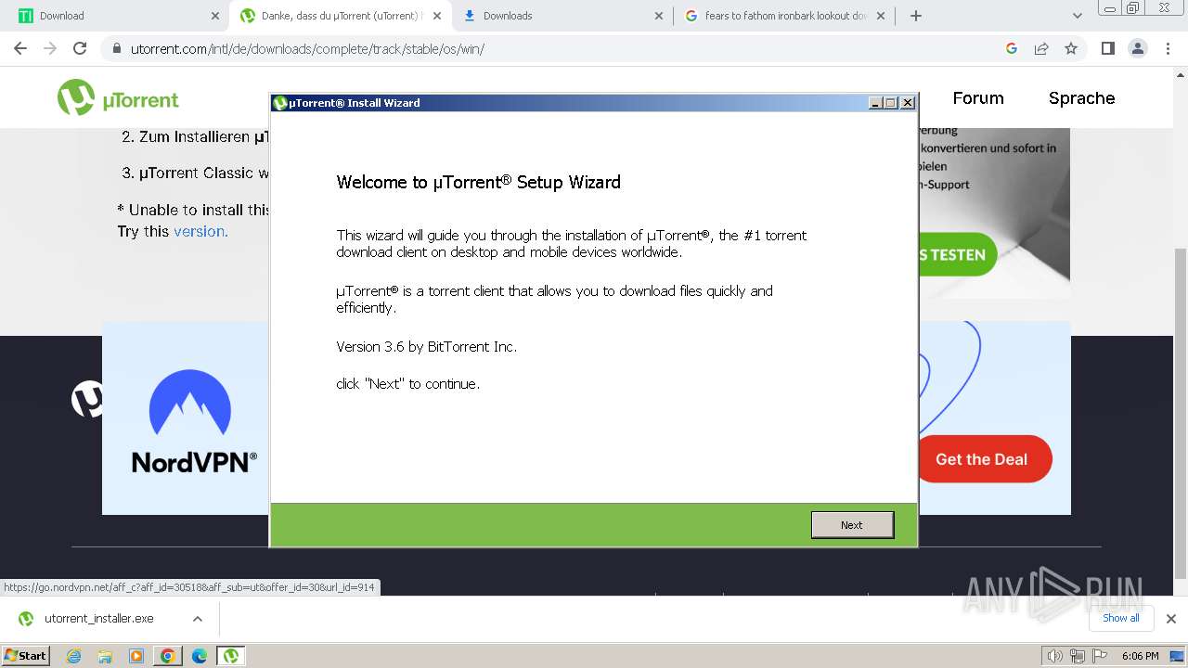Click the white µTorrent logo in footer
This screenshot has height=668, width=1188.
coord(87,399)
